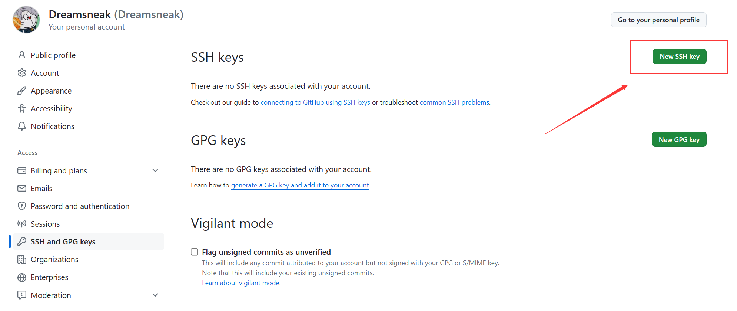Click the Password and authentication shield icon
737x311 pixels.
[22, 206]
